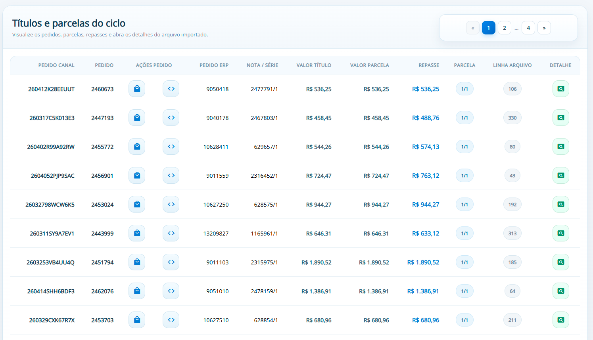593x340 pixels.
Task: Click repasse value R$ 488,76
Action: [x=426, y=118]
